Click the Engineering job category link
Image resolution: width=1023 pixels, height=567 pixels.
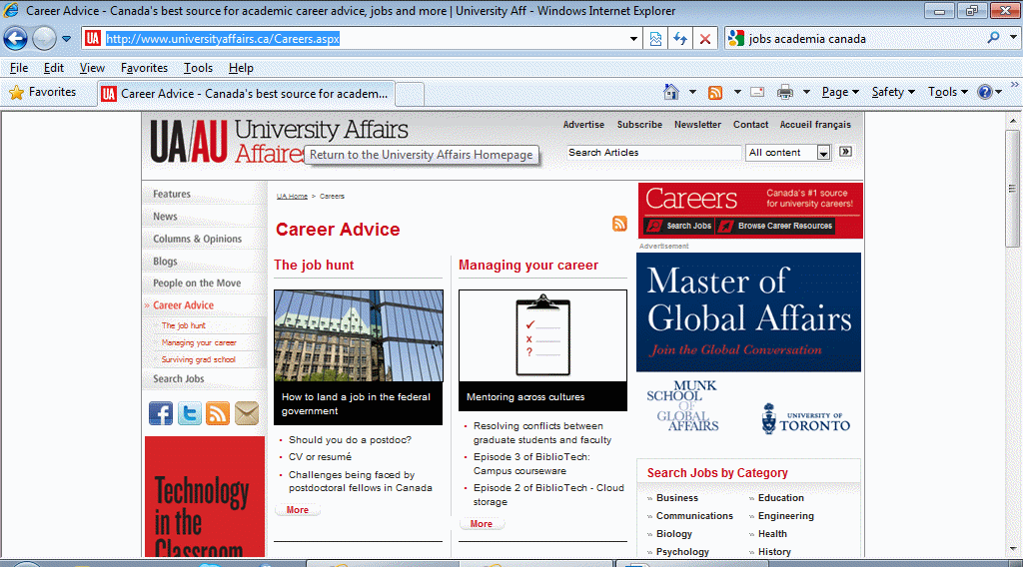(x=785, y=515)
